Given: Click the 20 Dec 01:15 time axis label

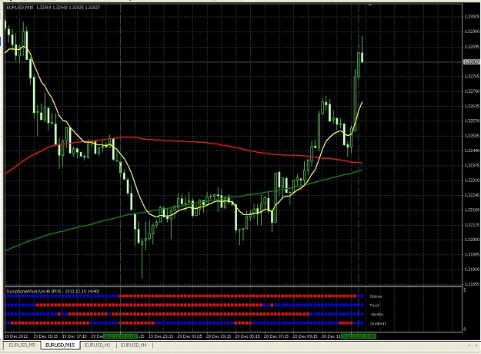Looking at the screenshot, I should click(190, 336).
